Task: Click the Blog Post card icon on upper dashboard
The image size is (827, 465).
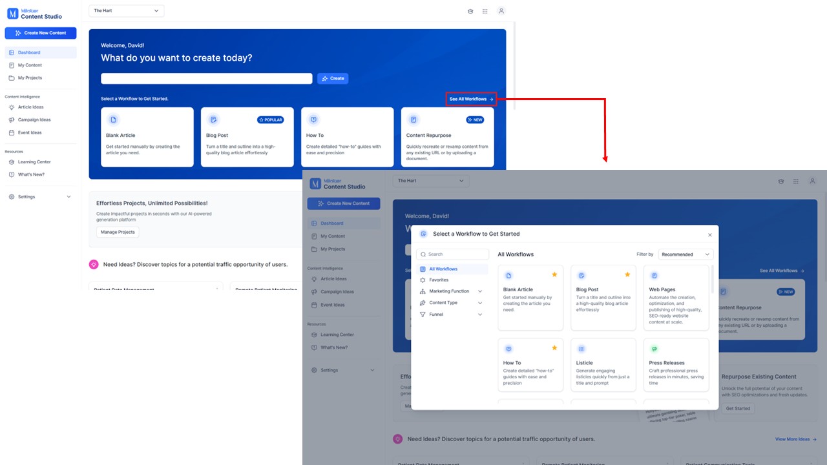Action: click(213, 119)
